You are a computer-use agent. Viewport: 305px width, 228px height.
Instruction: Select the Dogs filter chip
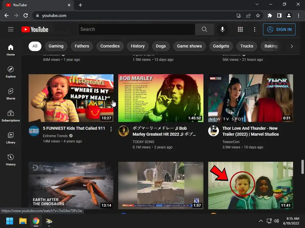[161, 46]
